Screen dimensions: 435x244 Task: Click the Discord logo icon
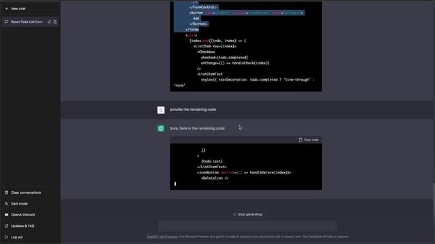(7, 215)
